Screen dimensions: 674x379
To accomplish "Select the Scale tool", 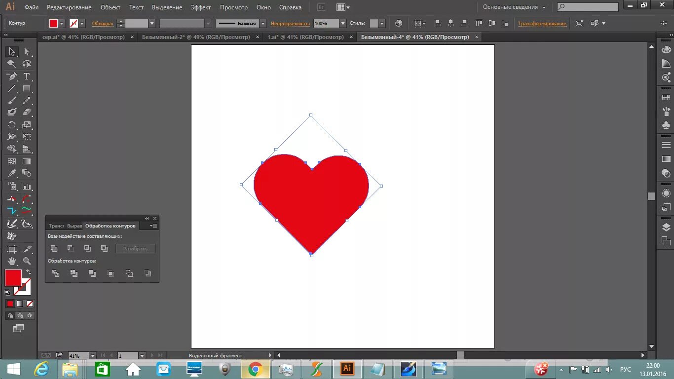I will 27,125.
